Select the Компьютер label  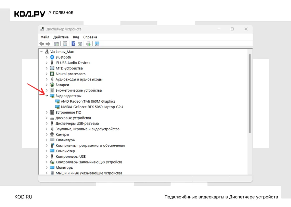(65, 151)
